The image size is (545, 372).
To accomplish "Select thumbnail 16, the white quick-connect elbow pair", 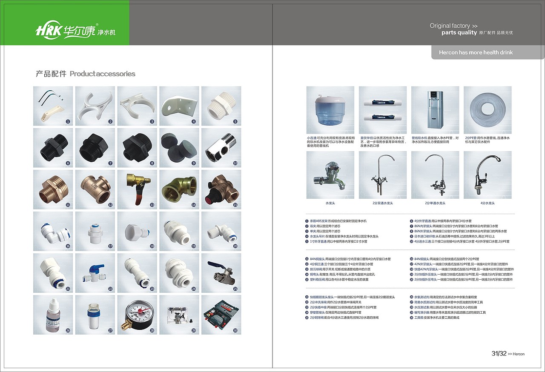I will point(53,231).
